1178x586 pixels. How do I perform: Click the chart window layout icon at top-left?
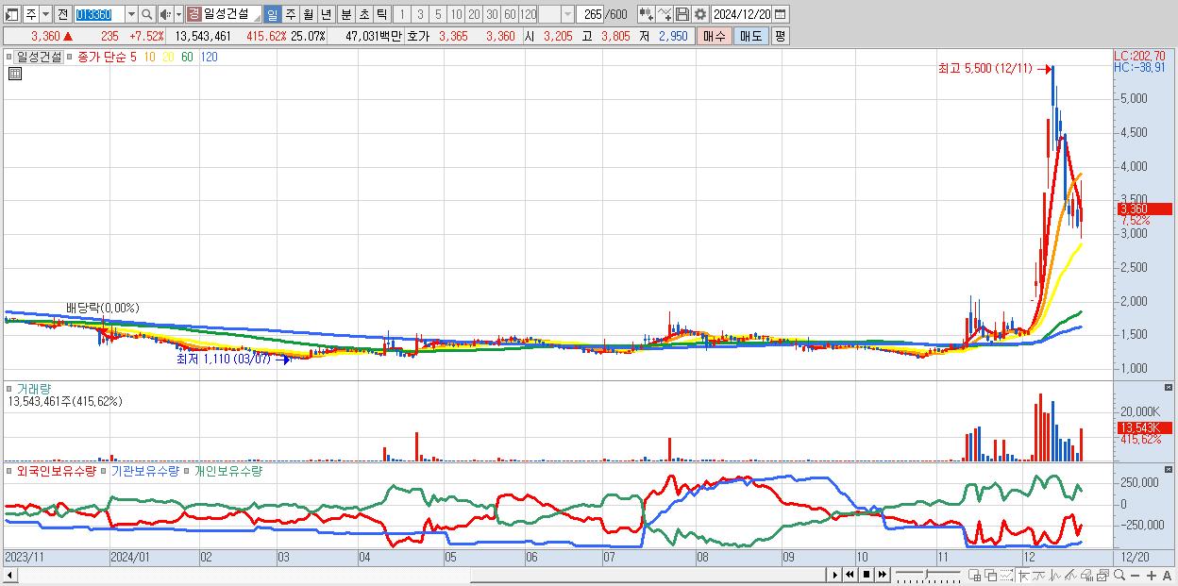(x=12, y=14)
